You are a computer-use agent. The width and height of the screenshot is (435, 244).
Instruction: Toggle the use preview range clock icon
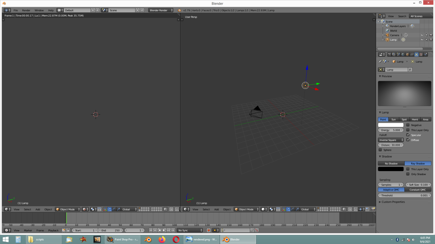coord(64,230)
